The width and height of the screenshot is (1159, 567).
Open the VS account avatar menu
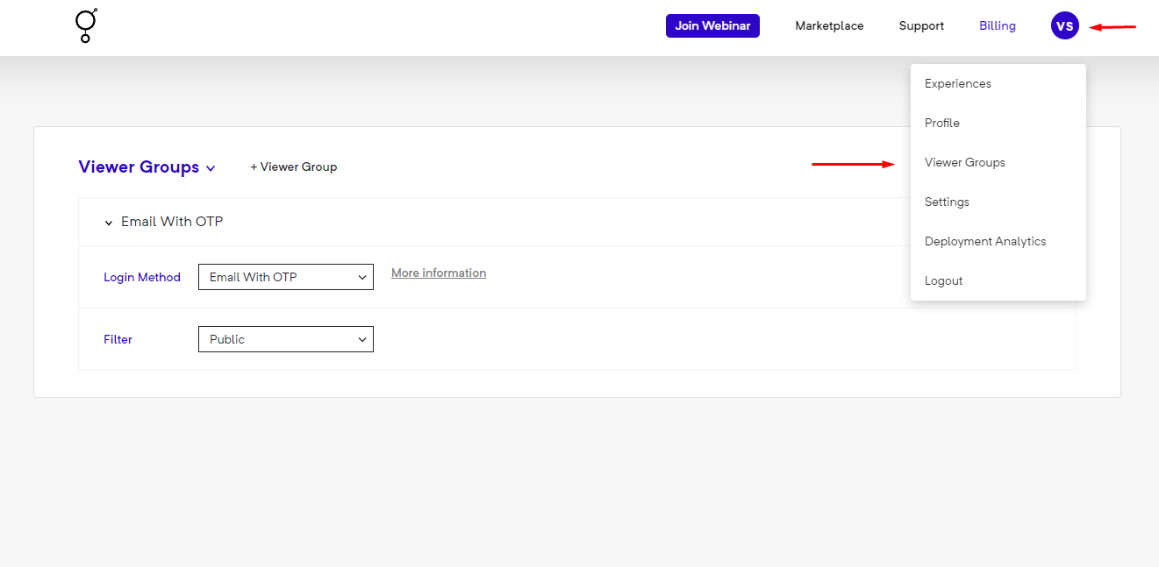click(x=1064, y=25)
